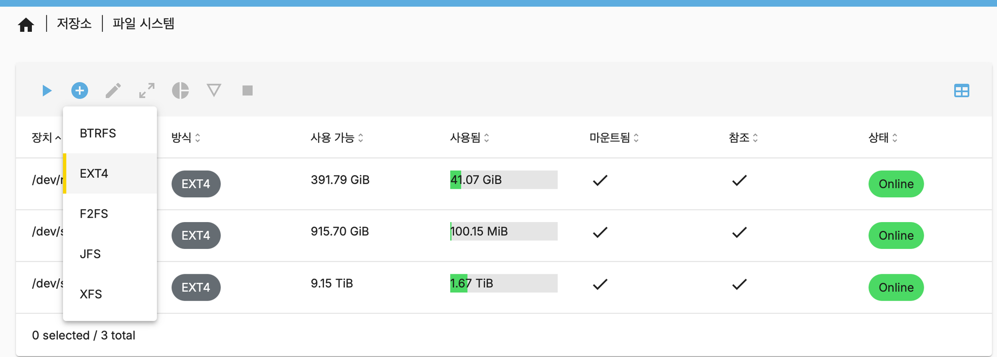The width and height of the screenshot is (997, 357).
Task: Click the '0 selected / 3 total' footer text
Action: [84, 335]
